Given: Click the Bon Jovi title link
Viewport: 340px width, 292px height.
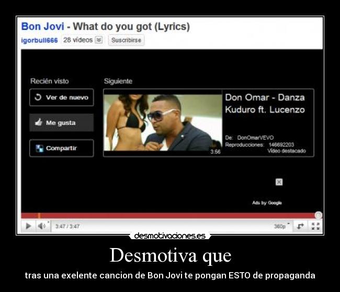Looking at the screenshot, I should coord(43,27).
